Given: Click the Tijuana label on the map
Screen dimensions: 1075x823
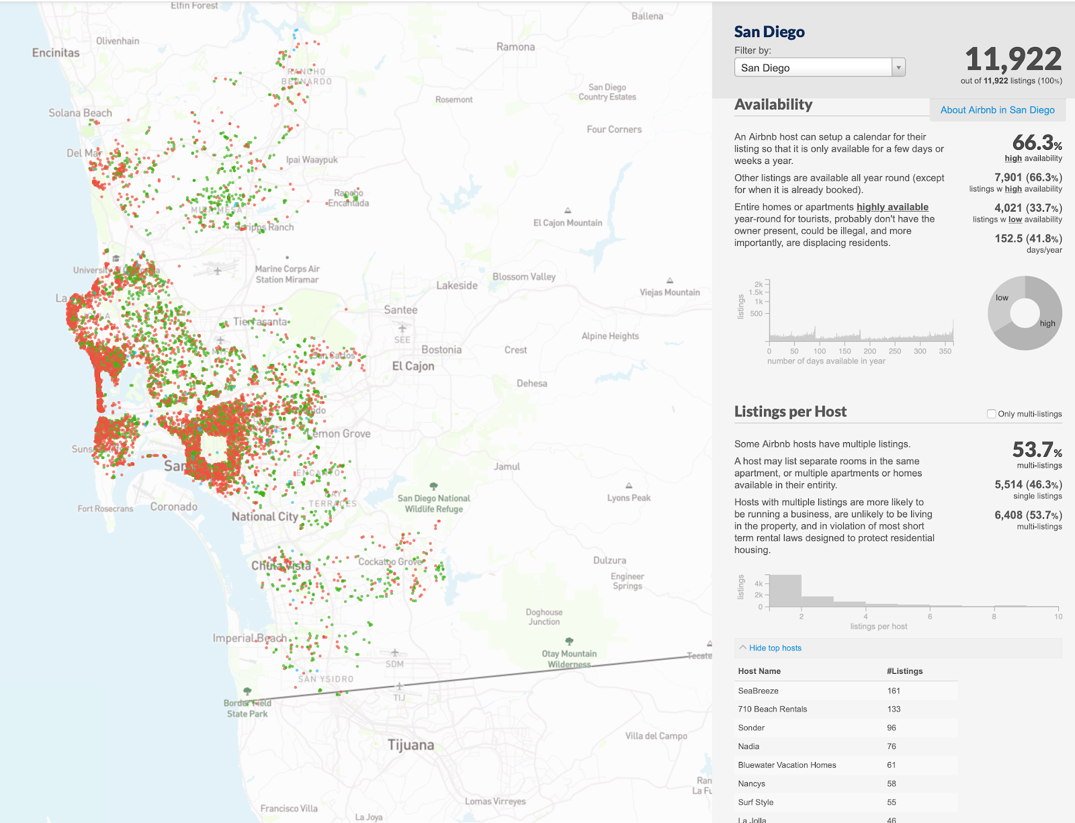Looking at the screenshot, I should (x=411, y=745).
